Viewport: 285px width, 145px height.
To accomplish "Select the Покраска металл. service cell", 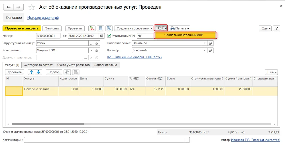I will click(x=41, y=91).
